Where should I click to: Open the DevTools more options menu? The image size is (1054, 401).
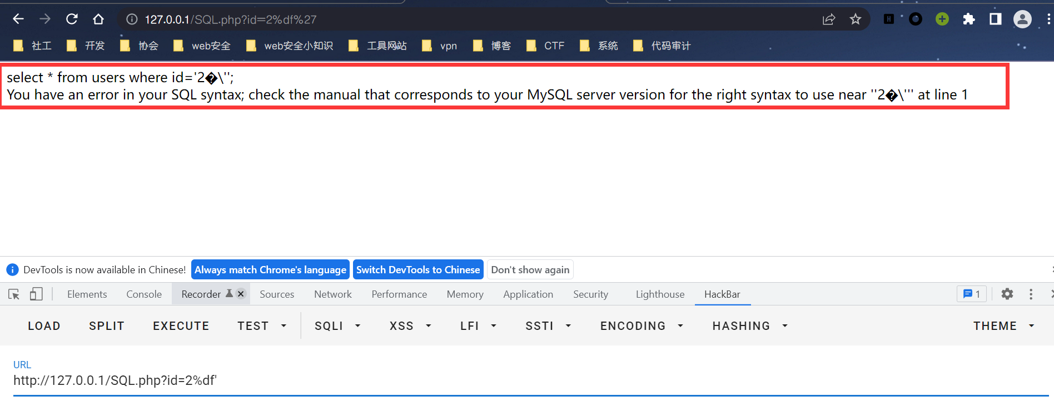coord(1031,294)
